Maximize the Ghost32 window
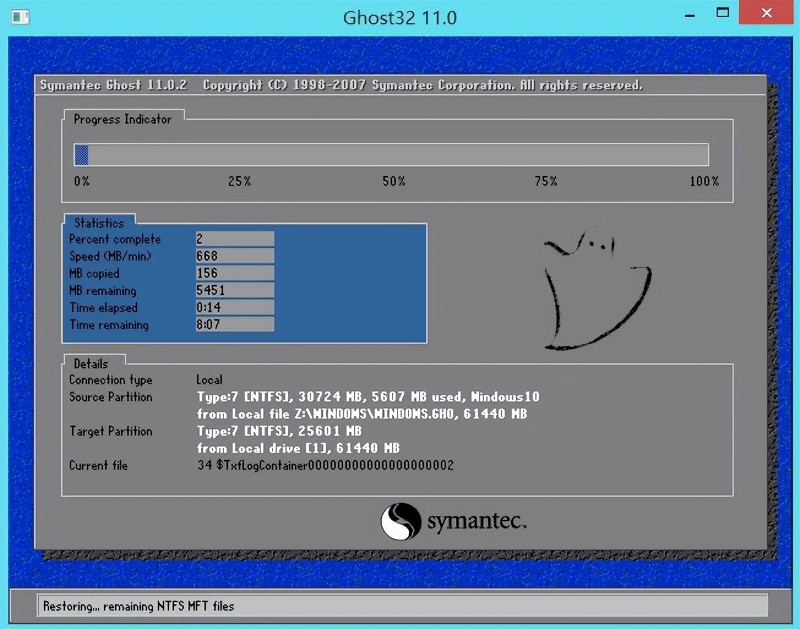Image resolution: width=800 pixels, height=629 pixels. (723, 13)
